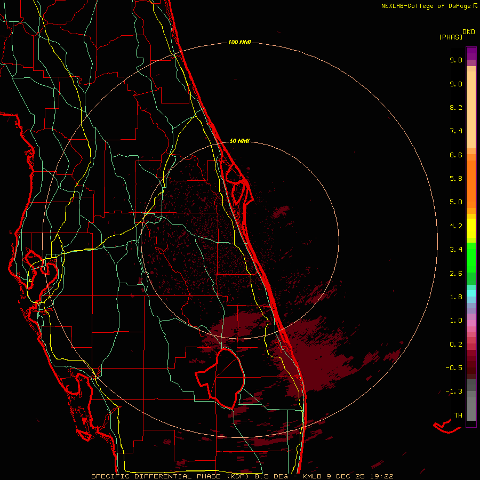Pick the yellow legend color band
The image size is (480, 480).
click(471, 228)
